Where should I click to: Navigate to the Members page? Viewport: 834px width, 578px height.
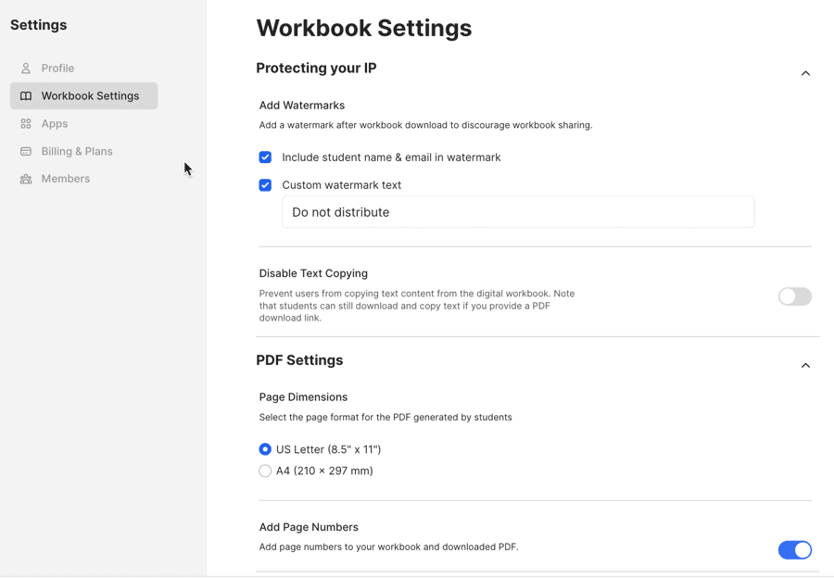[66, 180]
